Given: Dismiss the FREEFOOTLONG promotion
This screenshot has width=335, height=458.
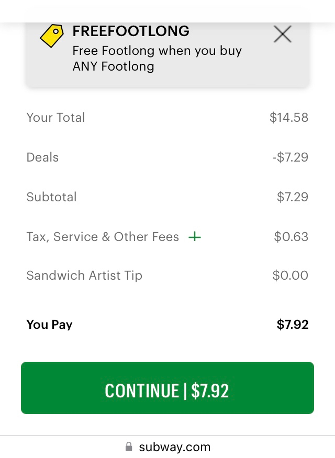Looking at the screenshot, I should [282, 34].
